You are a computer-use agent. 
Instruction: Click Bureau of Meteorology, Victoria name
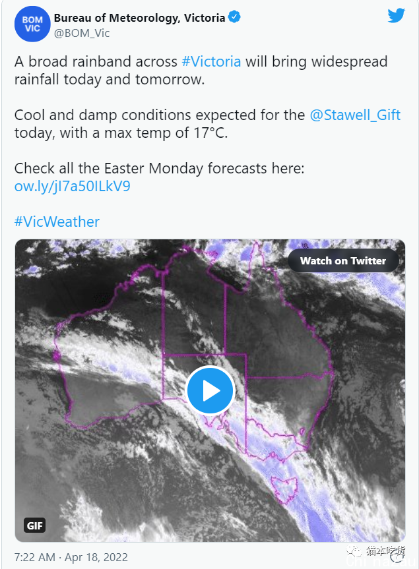click(139, 18)
